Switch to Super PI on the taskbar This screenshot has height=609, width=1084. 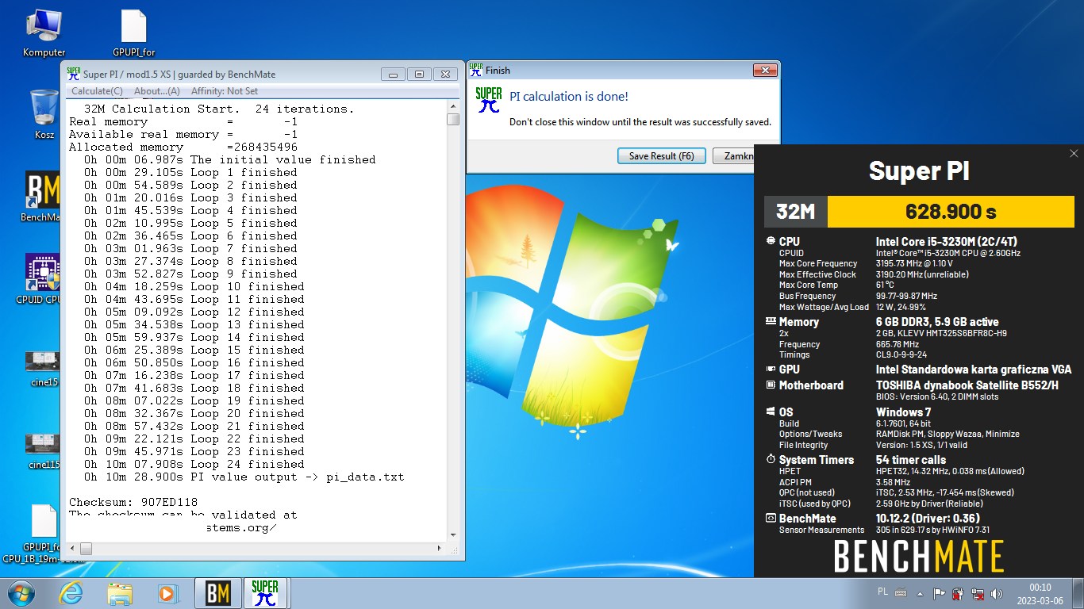(x=265, y=593)
